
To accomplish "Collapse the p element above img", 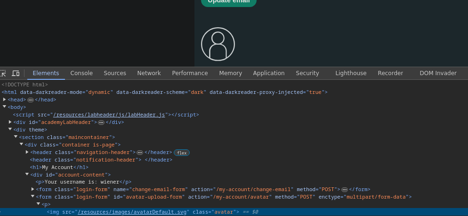I will [x=39, y=204].
